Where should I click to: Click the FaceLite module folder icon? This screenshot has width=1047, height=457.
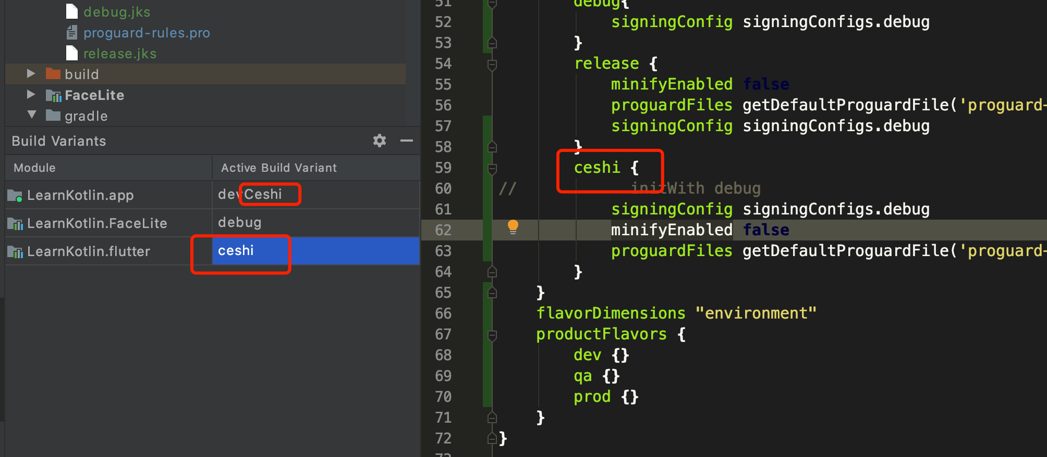(x=54, y=95)
